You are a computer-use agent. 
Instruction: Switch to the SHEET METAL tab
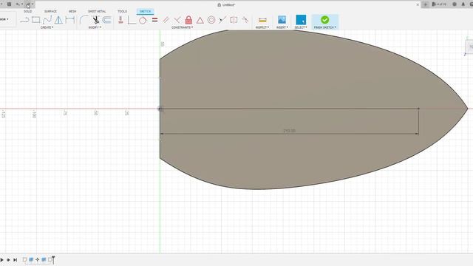[x=97, y=12]
